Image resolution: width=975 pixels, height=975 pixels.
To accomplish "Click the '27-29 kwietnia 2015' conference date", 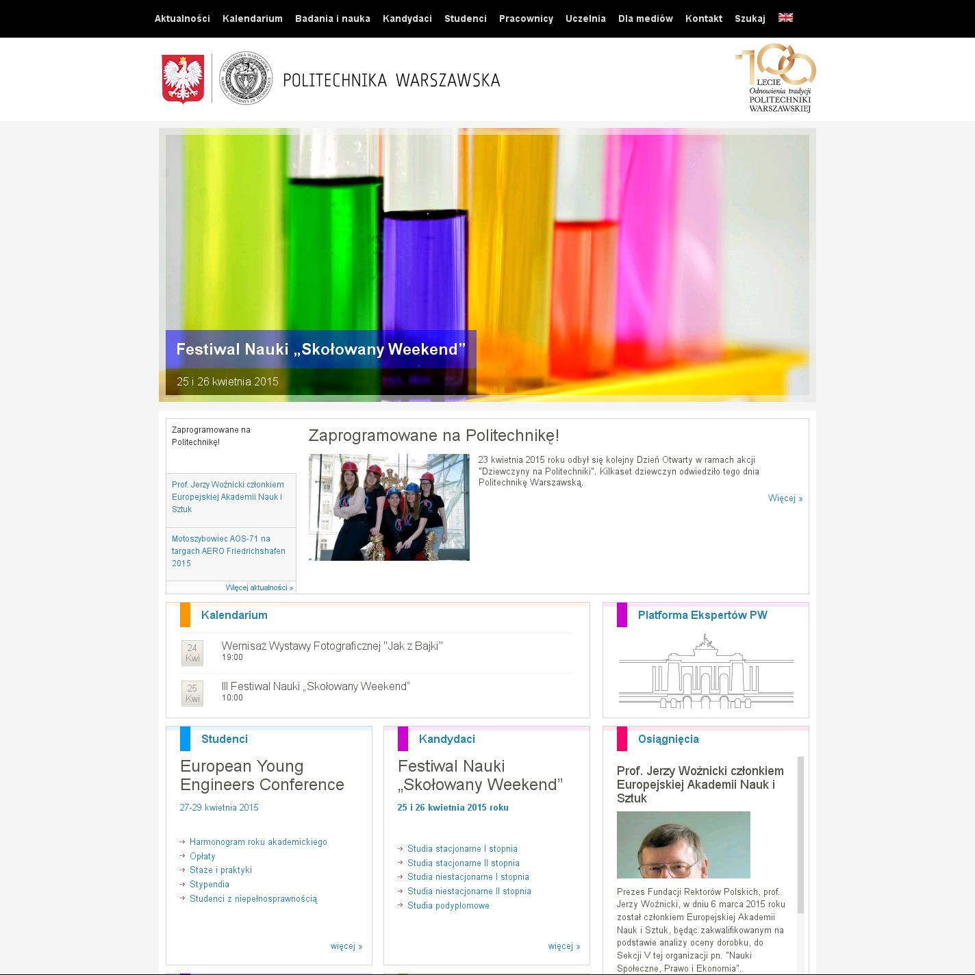I will [219, 808].
